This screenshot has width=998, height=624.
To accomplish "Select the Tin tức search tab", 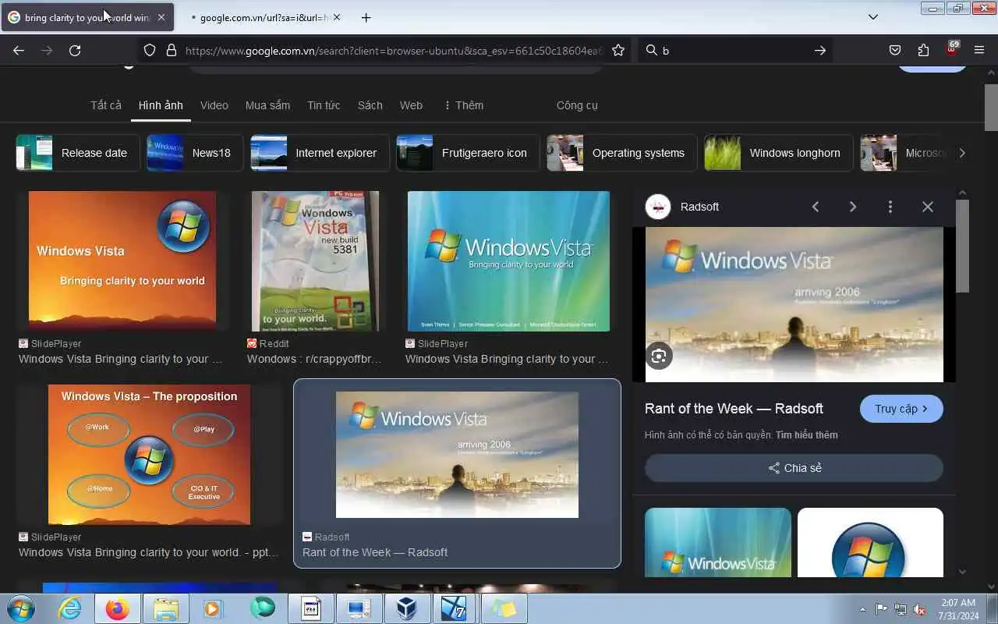I will click(x=324, y=105).
